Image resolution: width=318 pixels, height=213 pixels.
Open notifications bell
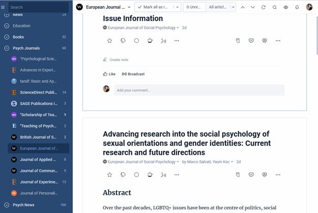click(x=297, y=7)
